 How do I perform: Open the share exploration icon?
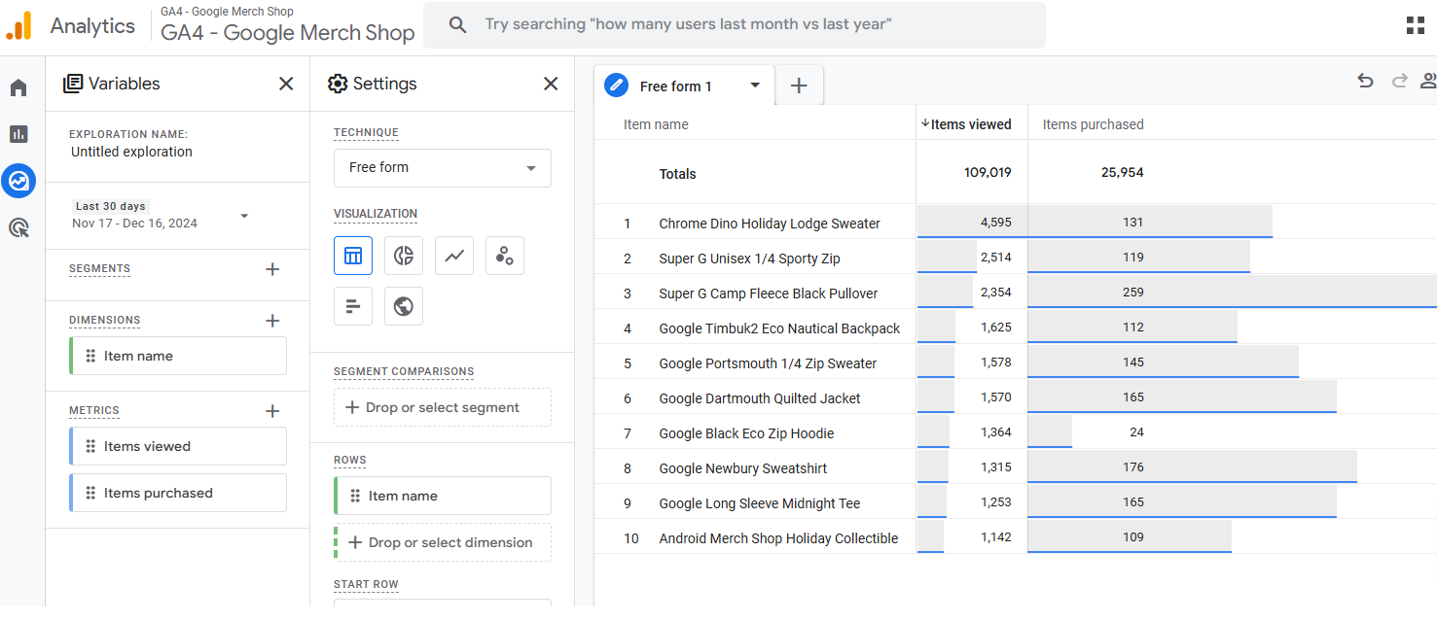[1428, 81]
